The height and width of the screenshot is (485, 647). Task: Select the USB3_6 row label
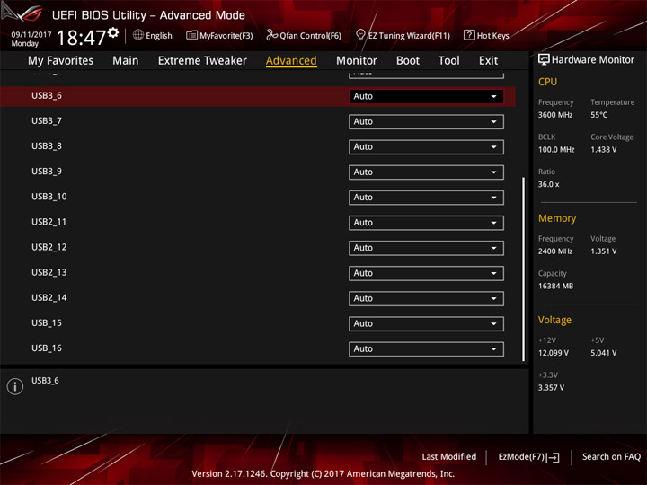click(47, 96)
